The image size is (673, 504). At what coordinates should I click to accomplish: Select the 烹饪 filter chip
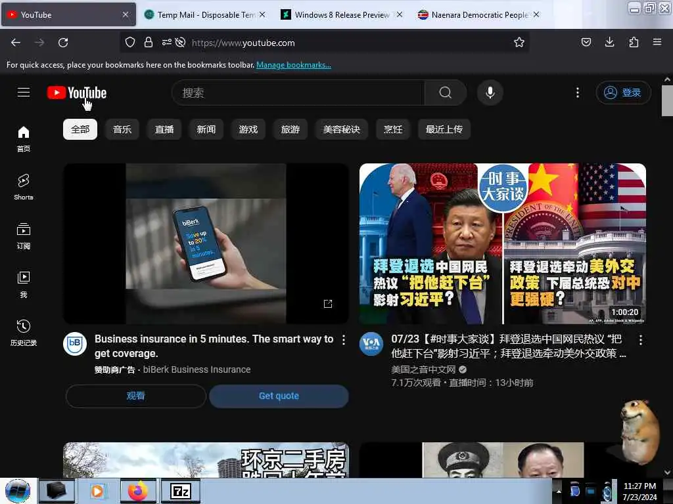click(393, 129)
